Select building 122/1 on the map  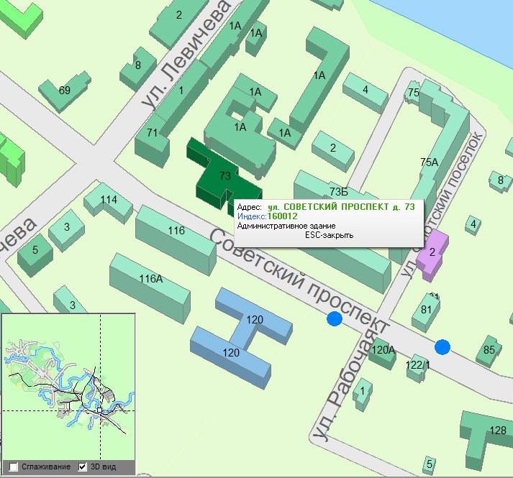click(x=417, y=364)
